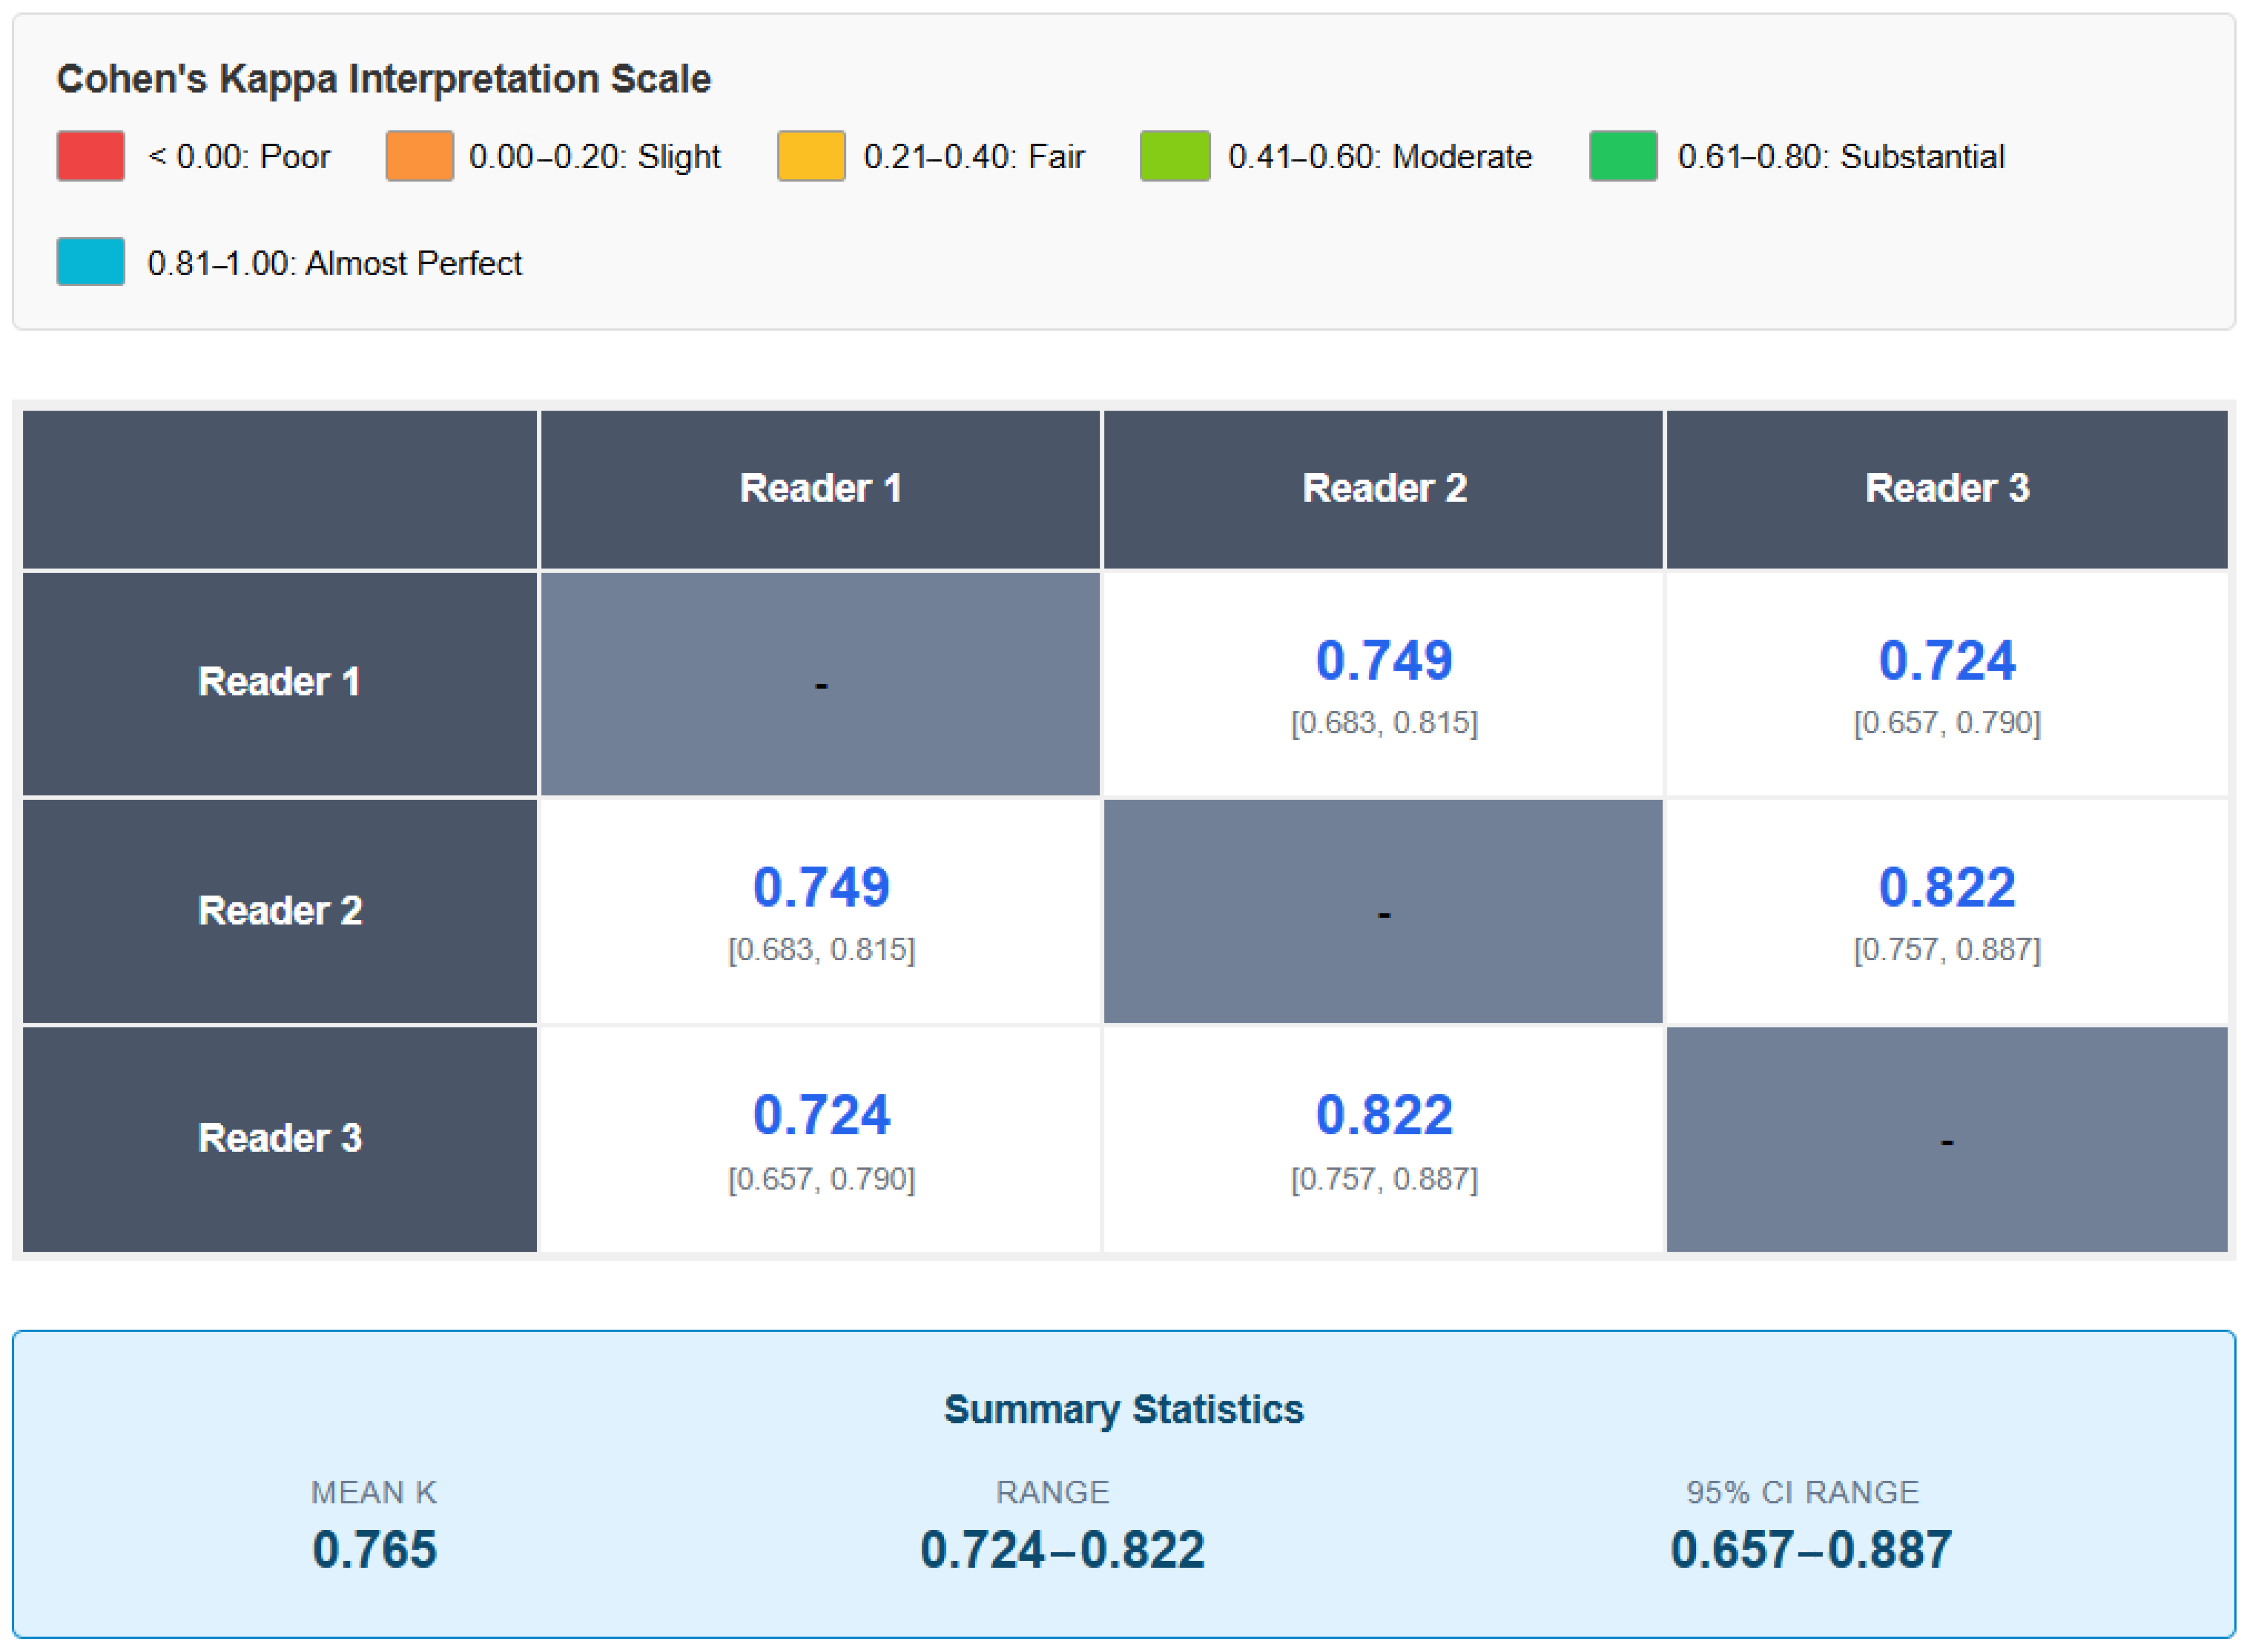The height and width of the screenshot is (1652, 2251).
Task: Select the Reader 3 row header
Action: click(x=279, y=1139)
